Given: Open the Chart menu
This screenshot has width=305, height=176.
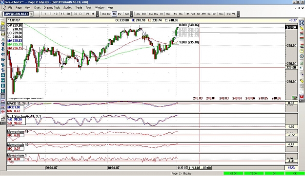Looking at the screenshot, I should [x=37, y=8].
